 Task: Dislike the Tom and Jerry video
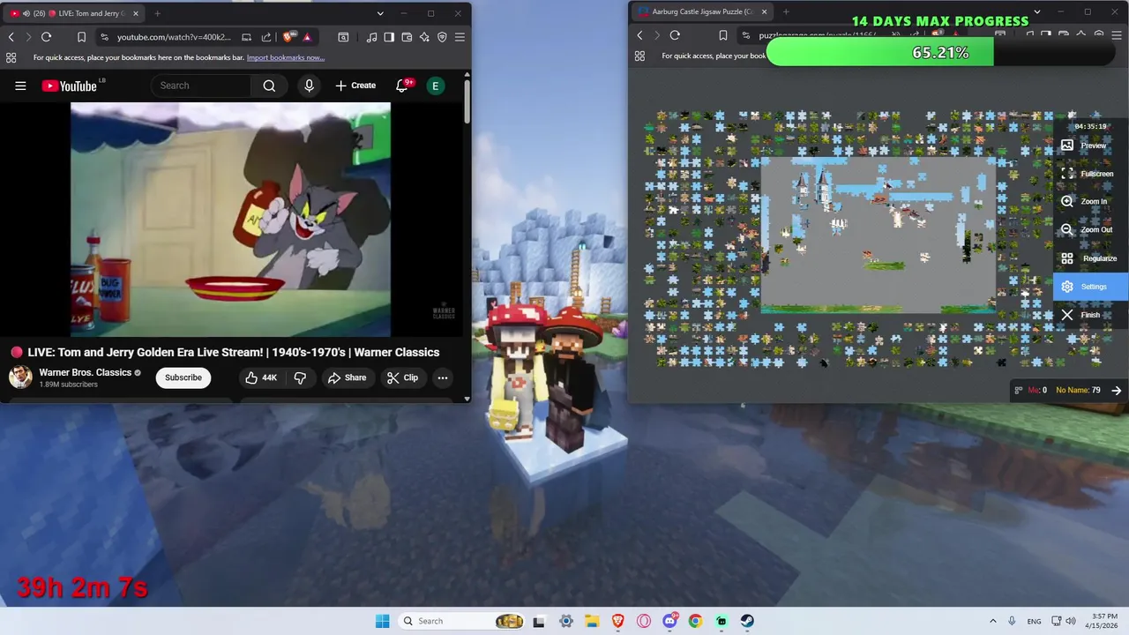[300, 377]
